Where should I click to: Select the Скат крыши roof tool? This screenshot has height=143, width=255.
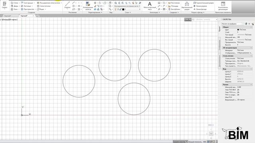coord(27,3)
